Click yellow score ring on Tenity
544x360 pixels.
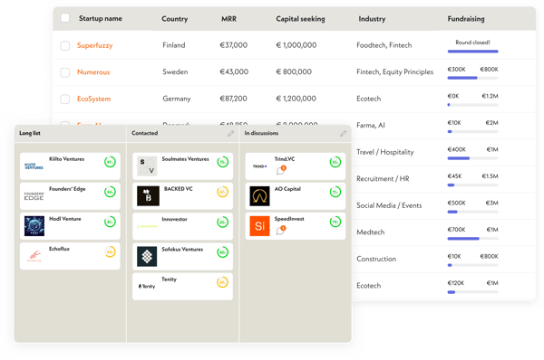(223, 282)
